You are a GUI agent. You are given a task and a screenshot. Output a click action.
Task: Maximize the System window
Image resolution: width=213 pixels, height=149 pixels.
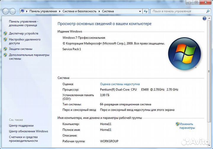[196, 2]
